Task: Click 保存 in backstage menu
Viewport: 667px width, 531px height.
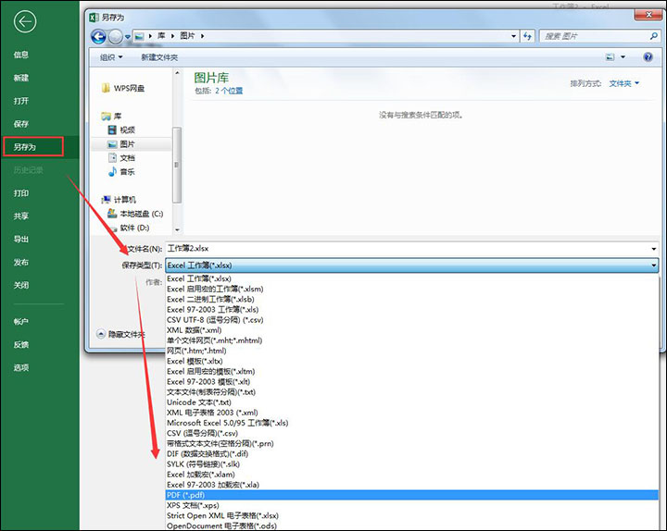Action: point(20,124)
